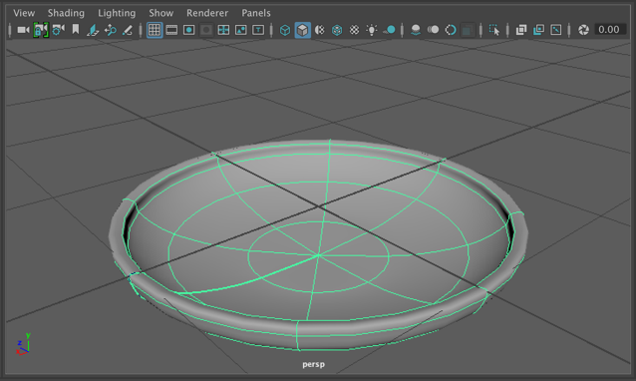The height and width of the screenshot is (381, 636).
Task: Click the persp camera label
Action: click(x=314, y=364)
